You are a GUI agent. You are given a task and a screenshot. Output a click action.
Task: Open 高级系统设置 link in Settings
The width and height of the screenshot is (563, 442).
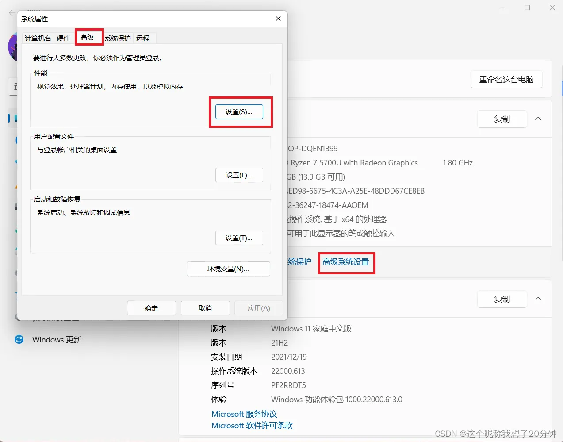(x=346, y=262)
